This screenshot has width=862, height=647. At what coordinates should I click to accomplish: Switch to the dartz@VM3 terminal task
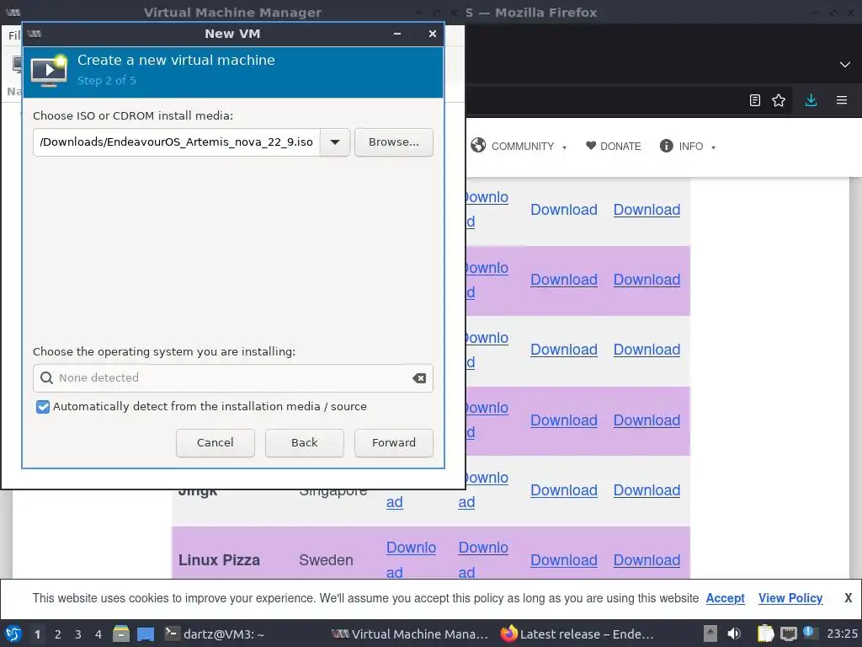coord(215,634)
